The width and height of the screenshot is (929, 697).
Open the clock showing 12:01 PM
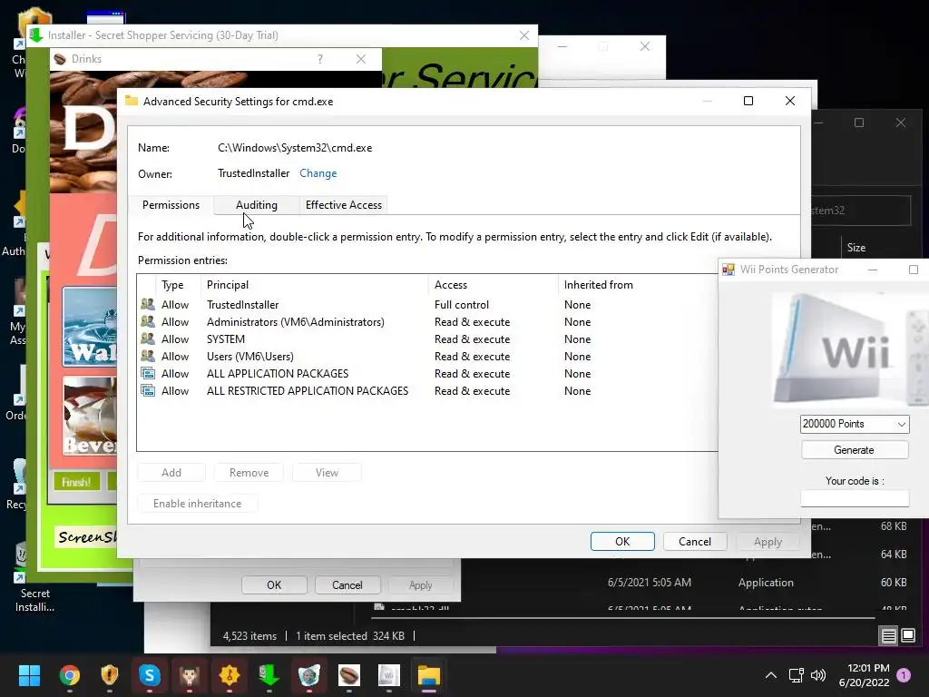coord(864,675)
